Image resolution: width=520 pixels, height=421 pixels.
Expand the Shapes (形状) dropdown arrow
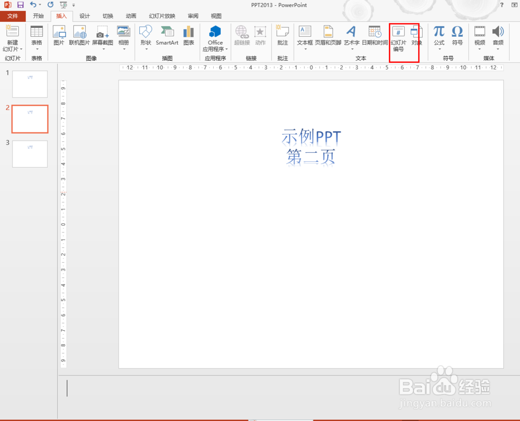146,49
